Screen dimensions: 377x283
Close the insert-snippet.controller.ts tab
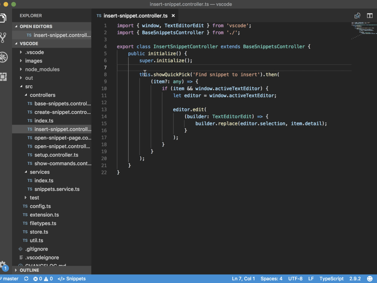click(173, 15)
